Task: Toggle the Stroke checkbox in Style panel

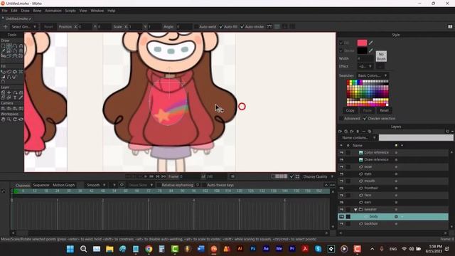Action: [x=341, y=50]
